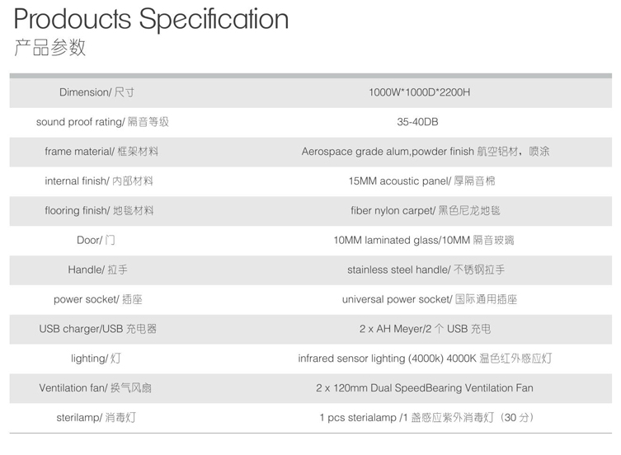Select the flooring finish label
This screenshot has width=621, height=455.
(99, 210)
